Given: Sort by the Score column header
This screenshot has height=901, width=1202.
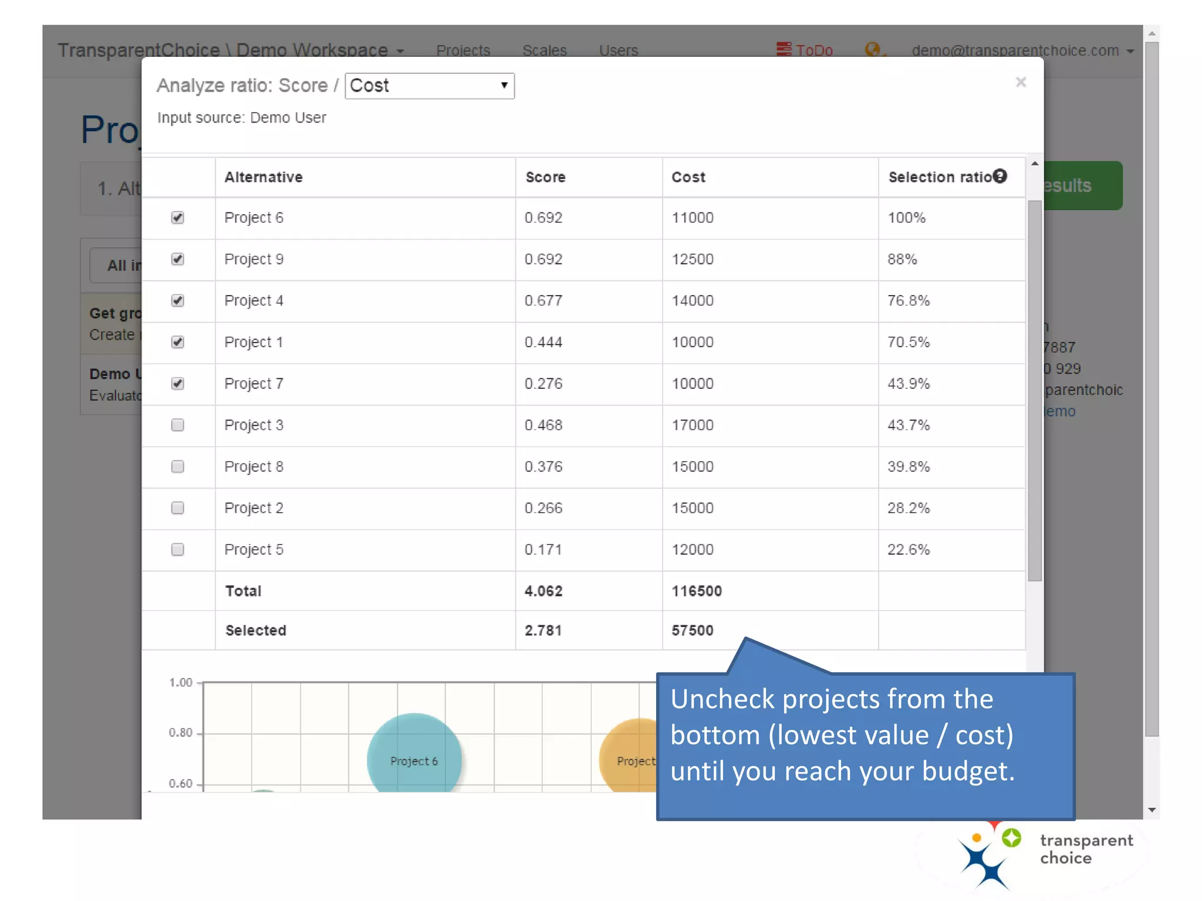Looking at the screenshot, I should coord(545,177).
